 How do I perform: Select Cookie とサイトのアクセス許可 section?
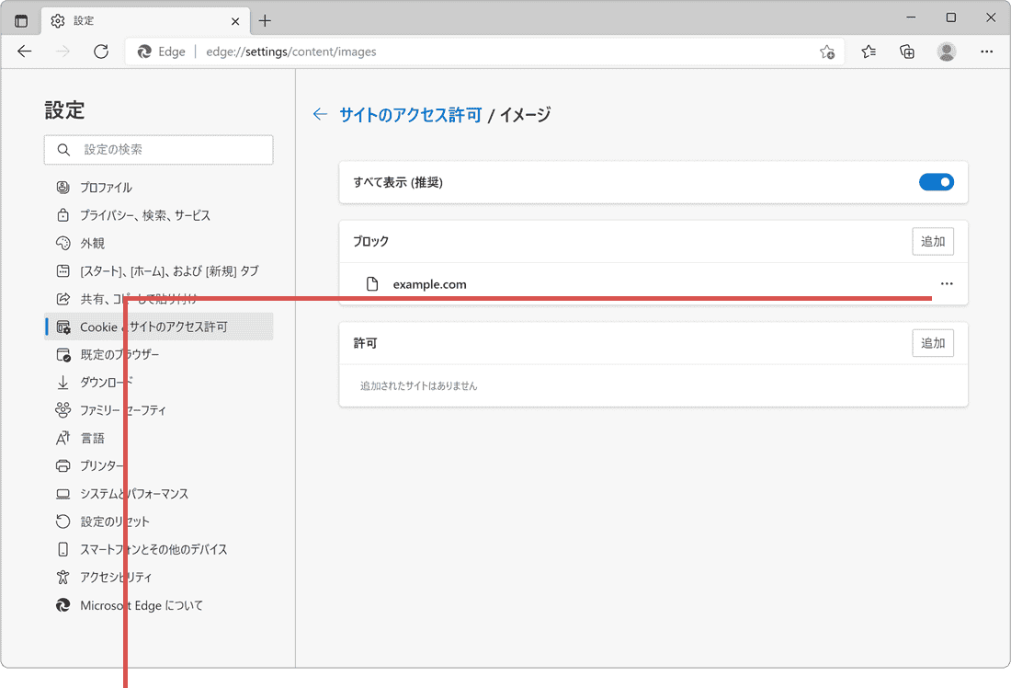[159, 327]
